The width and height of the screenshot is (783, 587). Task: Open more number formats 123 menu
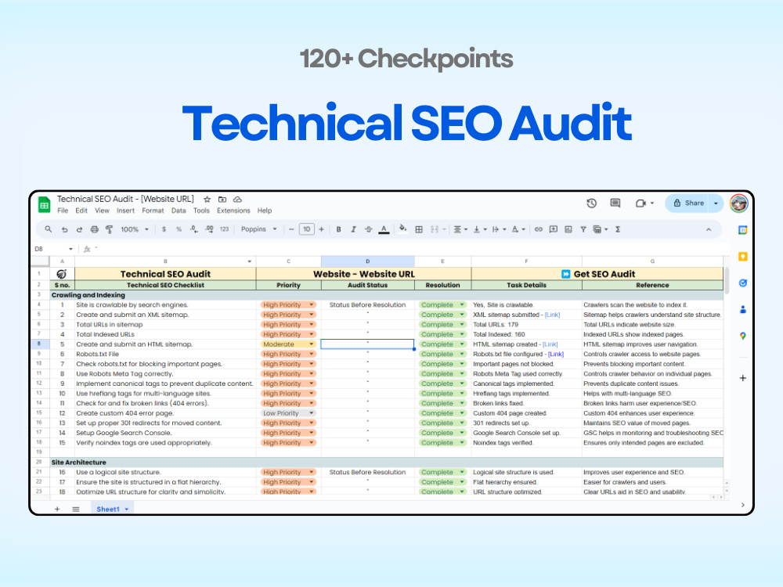point(224,229)
